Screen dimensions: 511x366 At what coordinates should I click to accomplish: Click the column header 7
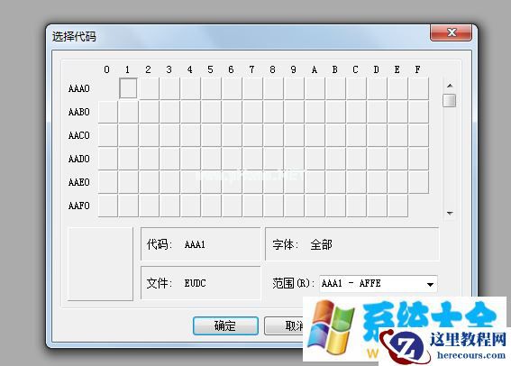pos(252,69)
